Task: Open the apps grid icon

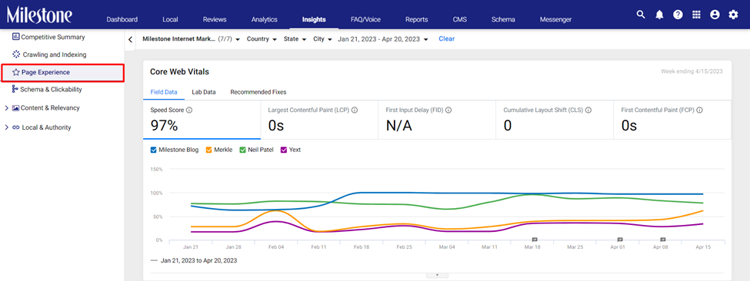Action: pyautogui.click(x=696, y=15)
